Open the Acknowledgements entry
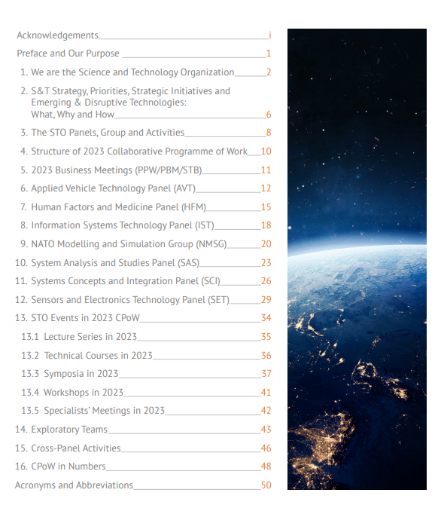 (x=144, y=35)
